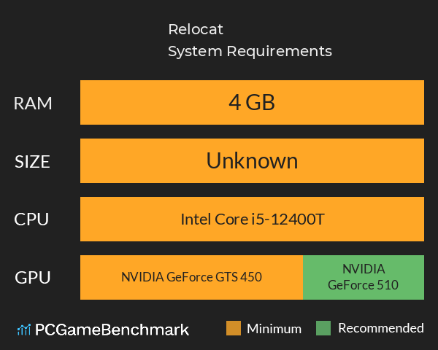Click the 'GeForce 510' text line
The image size is (438, 350).
(x=363, y=285)
